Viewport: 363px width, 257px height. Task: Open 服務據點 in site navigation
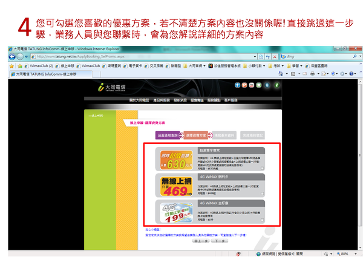(214, 100)
